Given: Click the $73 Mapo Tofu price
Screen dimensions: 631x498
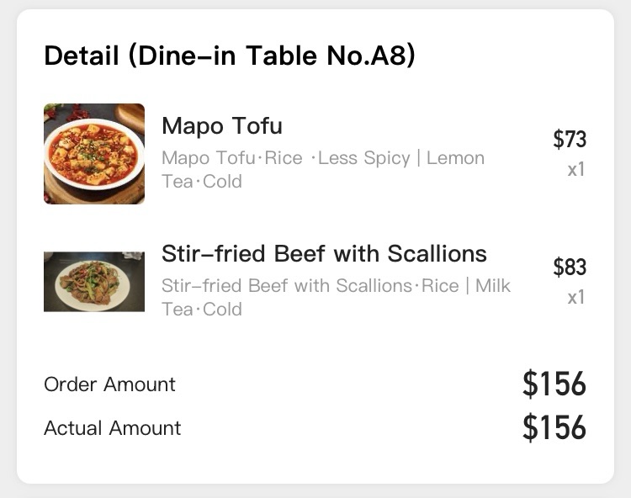Looking at the screenshot, I should coord(570,139).
